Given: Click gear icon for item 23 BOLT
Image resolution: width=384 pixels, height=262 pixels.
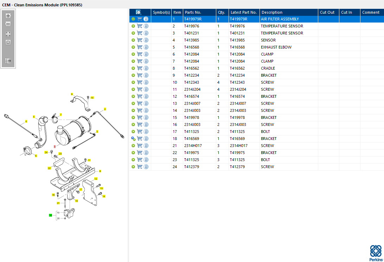Looking at the screenshot, I should 133,160.
